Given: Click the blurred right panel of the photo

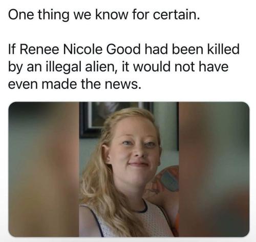Looking at the screenshot, I should (214, 169).
